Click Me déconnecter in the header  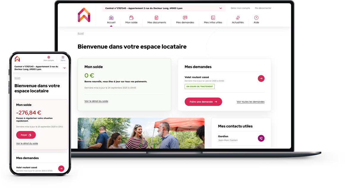point(263,8)
